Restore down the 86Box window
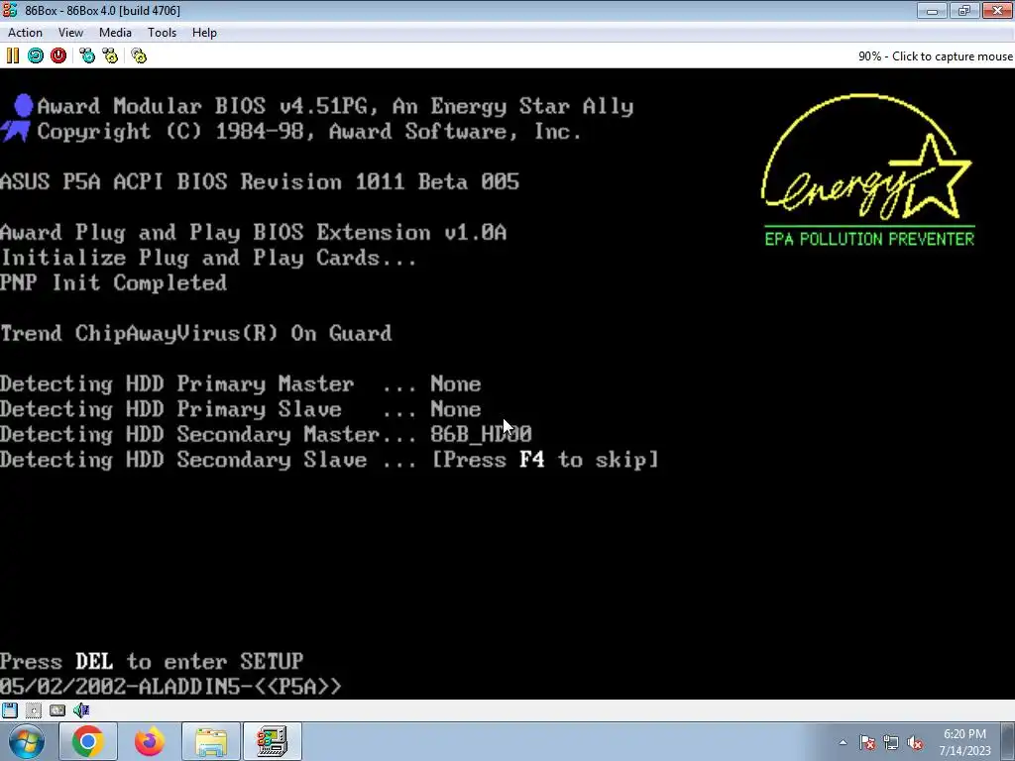The height and width of the screenshot is (761, 1015). pos(964,10)
